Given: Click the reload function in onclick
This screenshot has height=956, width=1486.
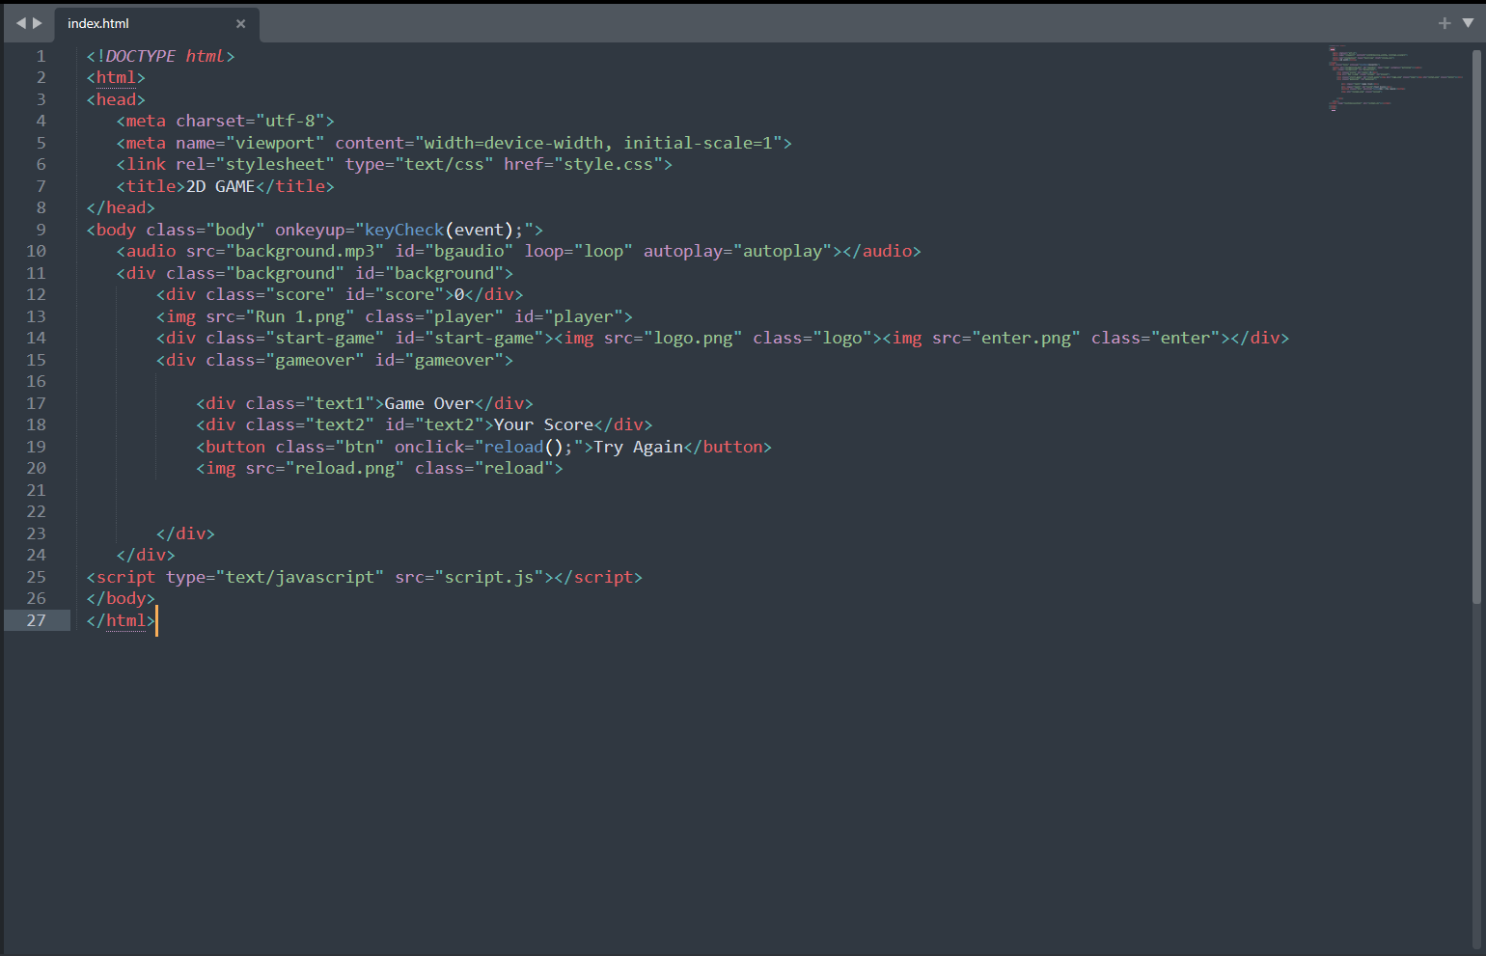Looking at the screenshot, I should click(513, 447).
